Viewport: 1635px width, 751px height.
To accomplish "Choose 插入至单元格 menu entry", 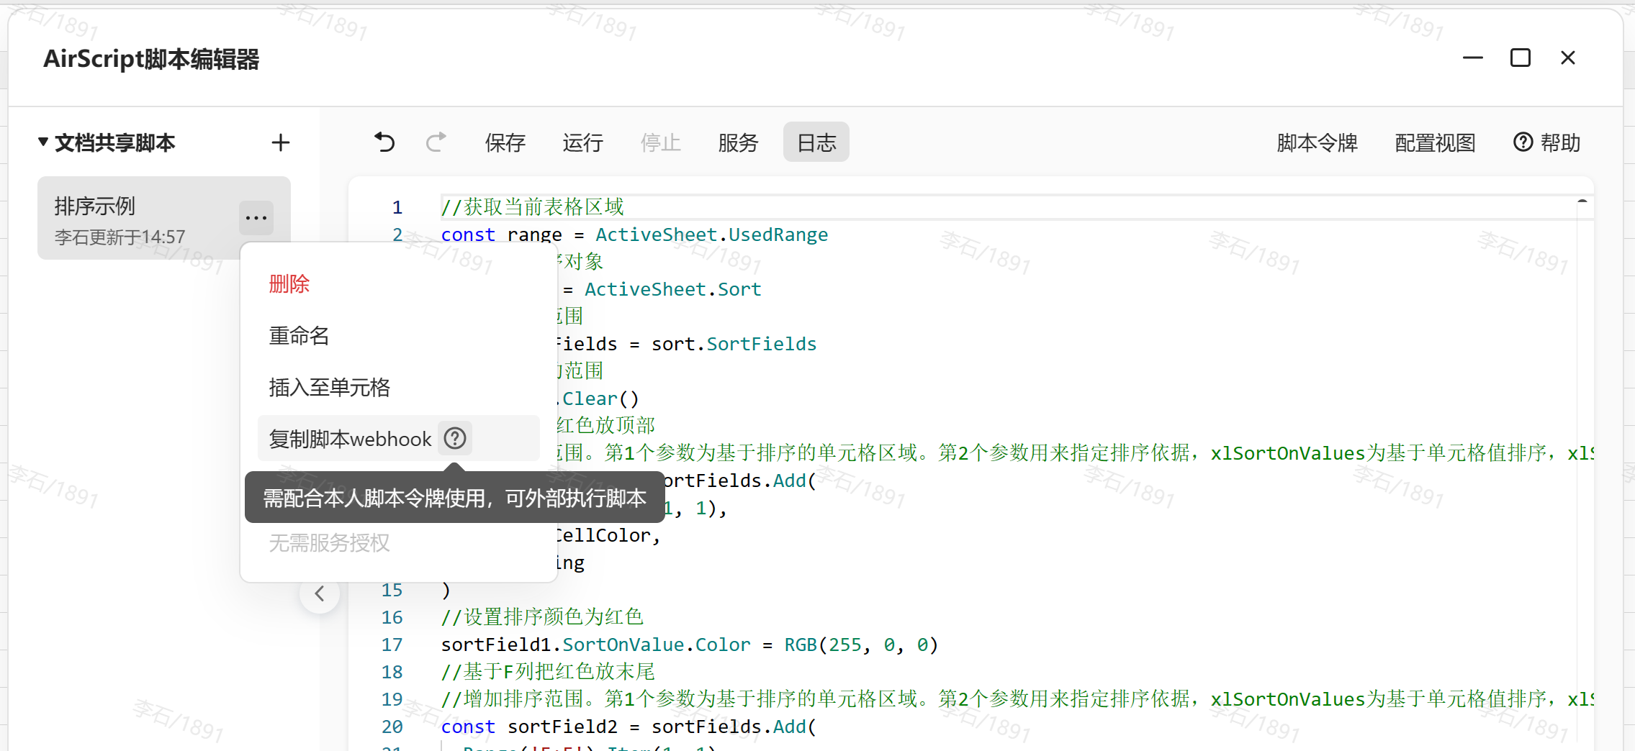I will [x=330, y=388].
